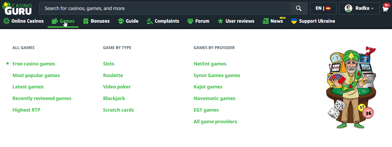Viewport: 392px width, 147px height.
Task: Click the Ukraine heart flag icon
Action: 294,21
